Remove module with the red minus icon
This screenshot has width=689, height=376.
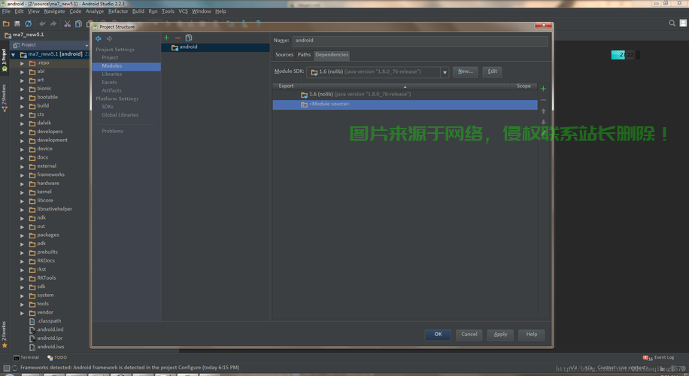pyautogui.click(x=178, y=38)
